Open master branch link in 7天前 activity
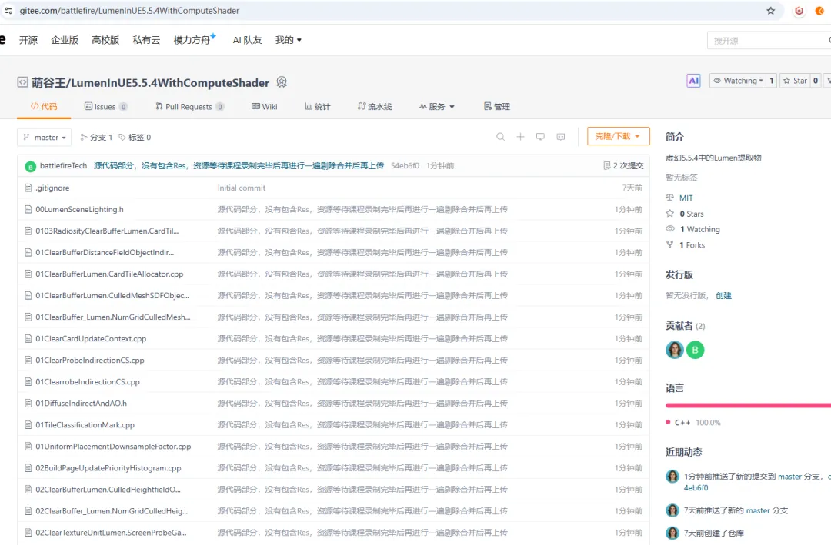The height and width of the screenshot is (545, 831). (758, 510)
